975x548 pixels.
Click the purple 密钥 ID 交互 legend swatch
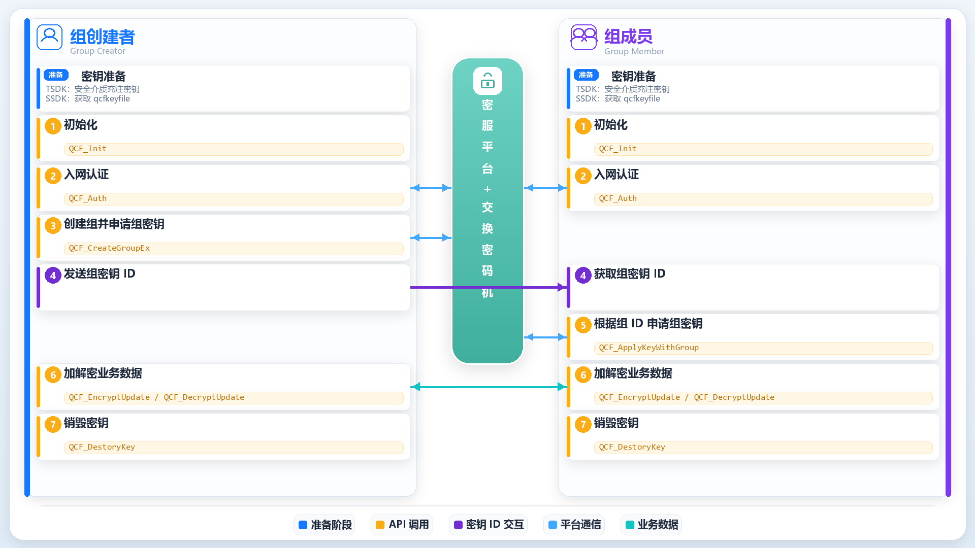click(458, 525)
